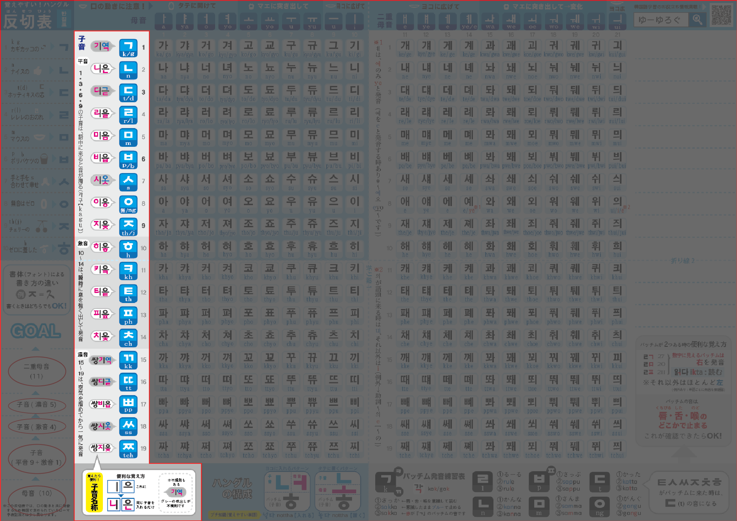Click the 二重母音 (11) oval
The image size is (737, 521).
coord(37,371)
